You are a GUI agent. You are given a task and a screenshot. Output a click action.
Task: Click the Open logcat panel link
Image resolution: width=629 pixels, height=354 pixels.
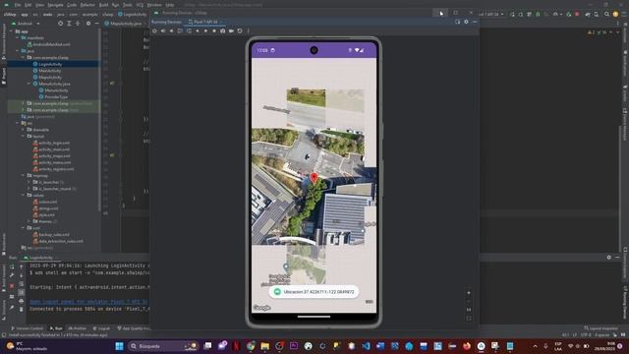coord(88,302)
